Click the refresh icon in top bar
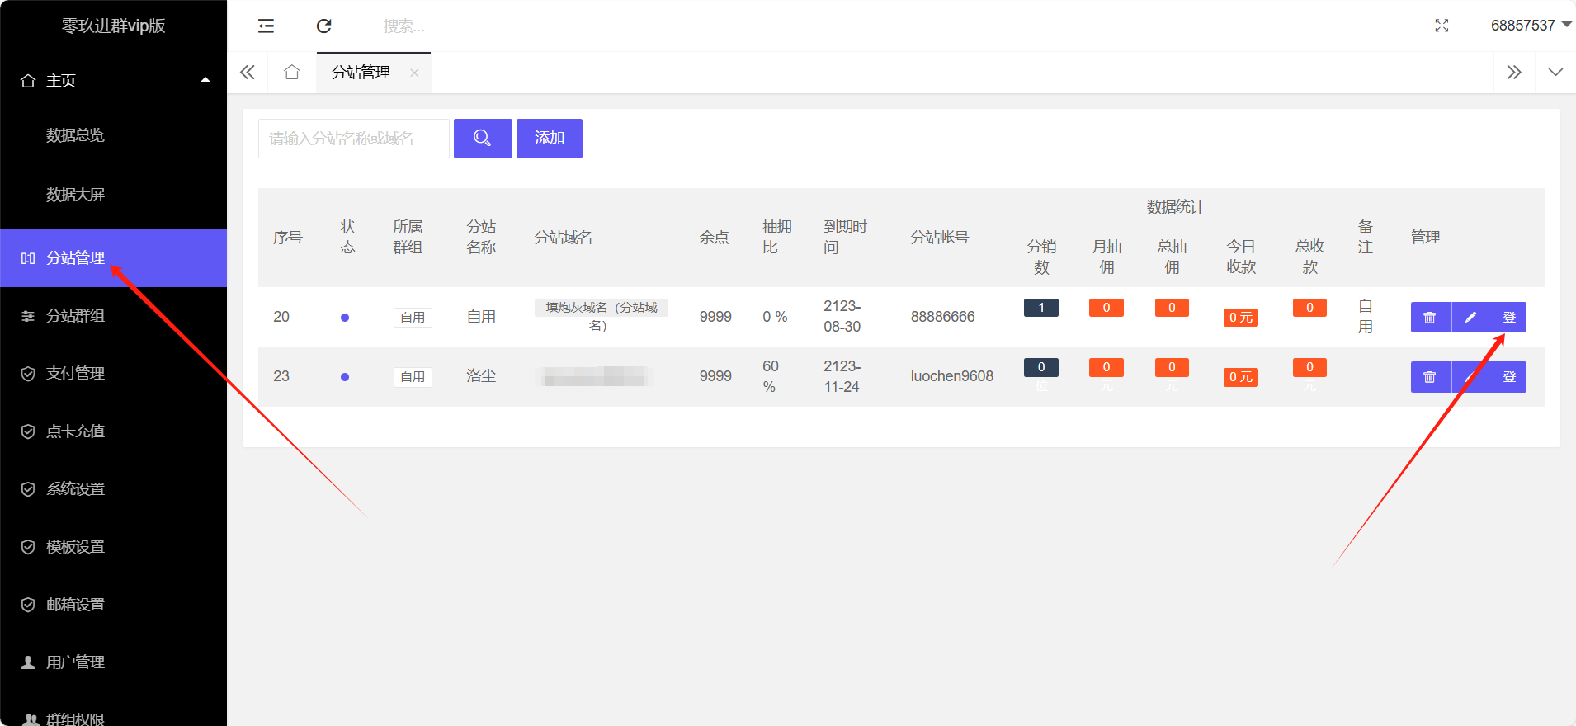Image resolution: width=1576 pixels, height=726 pixels. click(324, 26)
